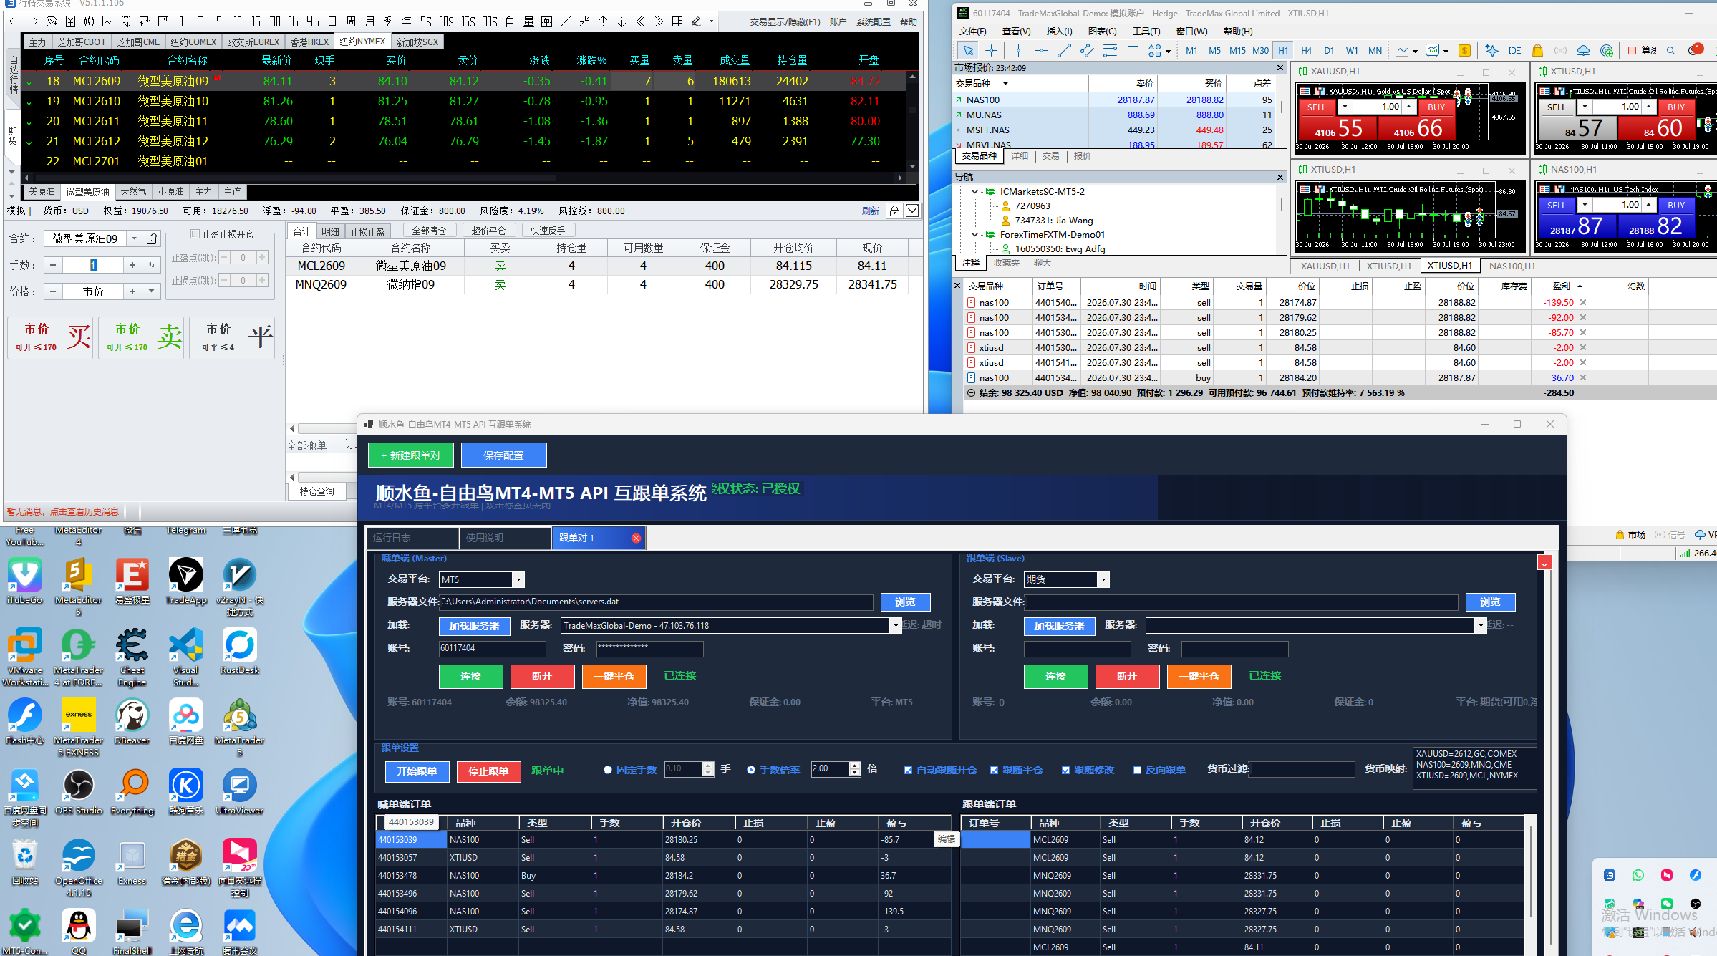Toggle the 自动跟随开仓 checkbox
Viewport: 1717px width, 956px height.
[908, 770]
